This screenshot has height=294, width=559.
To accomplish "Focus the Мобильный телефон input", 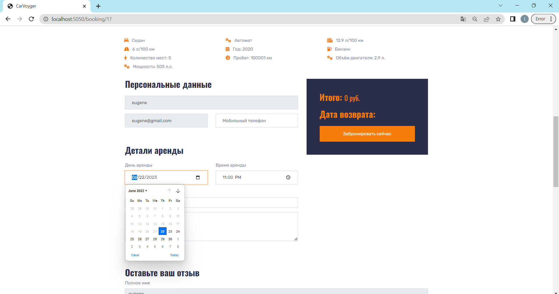I will click(x=257, y=121).
